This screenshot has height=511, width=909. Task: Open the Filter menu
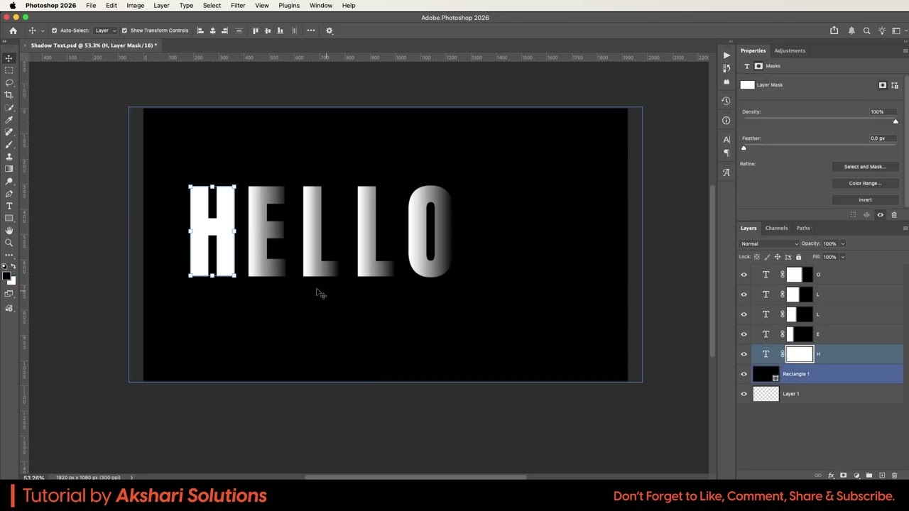tap(238, 6)
